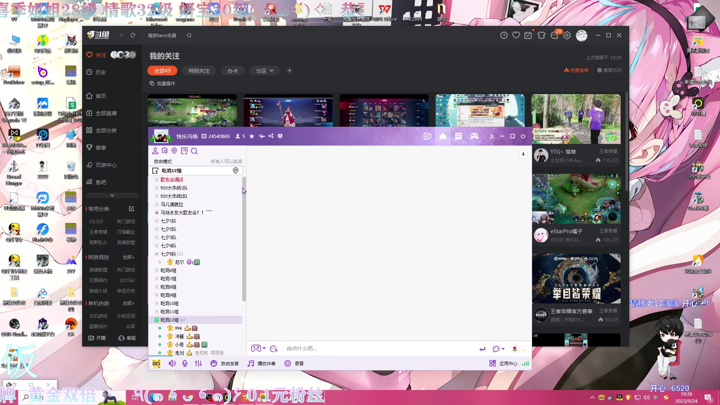This screenshot has width=720, height=405.
Task: Click 播放伴奏 play accompaniment
Action: click(262, 363)
